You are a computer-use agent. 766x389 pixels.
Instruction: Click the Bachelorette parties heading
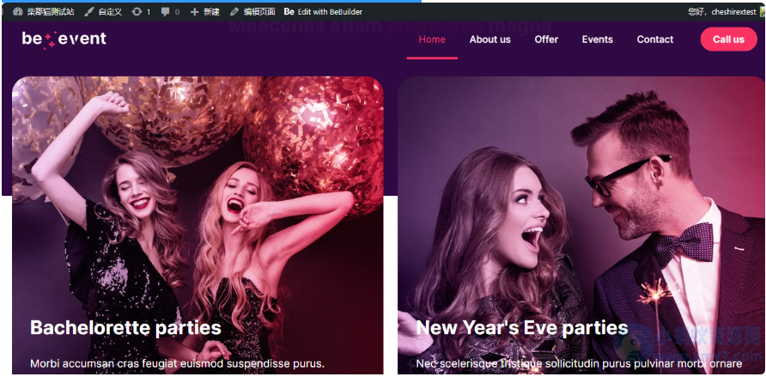pyautogui.click(x=125, y=327)
